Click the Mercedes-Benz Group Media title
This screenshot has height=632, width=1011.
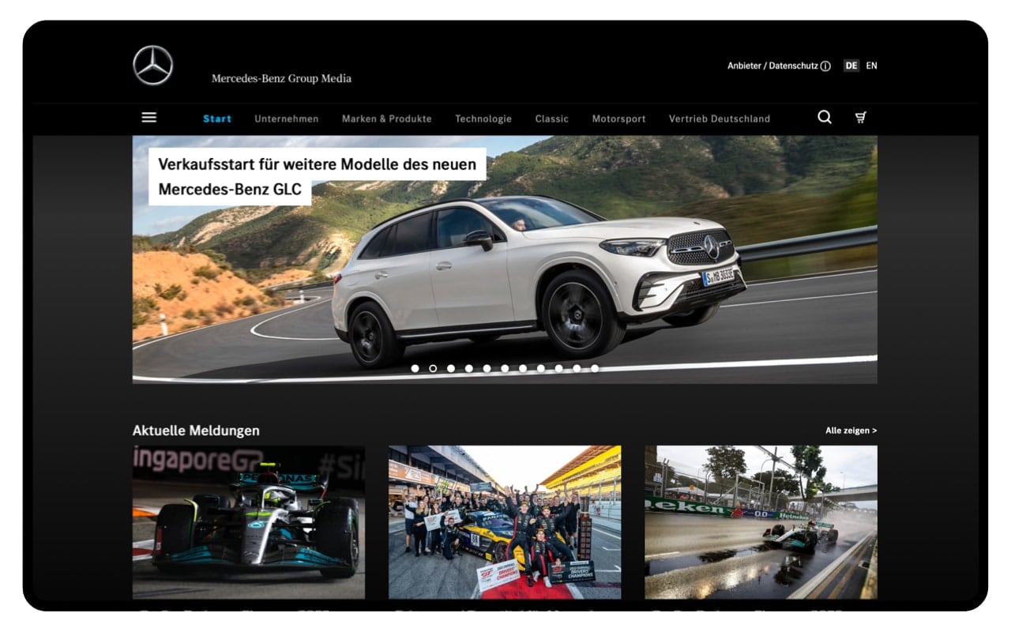281,78
